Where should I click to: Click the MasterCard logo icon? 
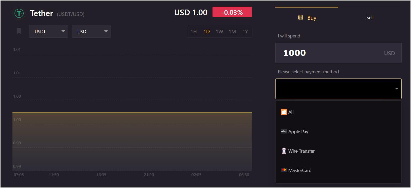(x=284, y=170)
